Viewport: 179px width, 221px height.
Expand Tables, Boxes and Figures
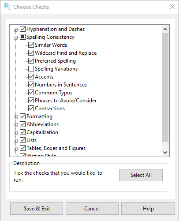point(15,149)
